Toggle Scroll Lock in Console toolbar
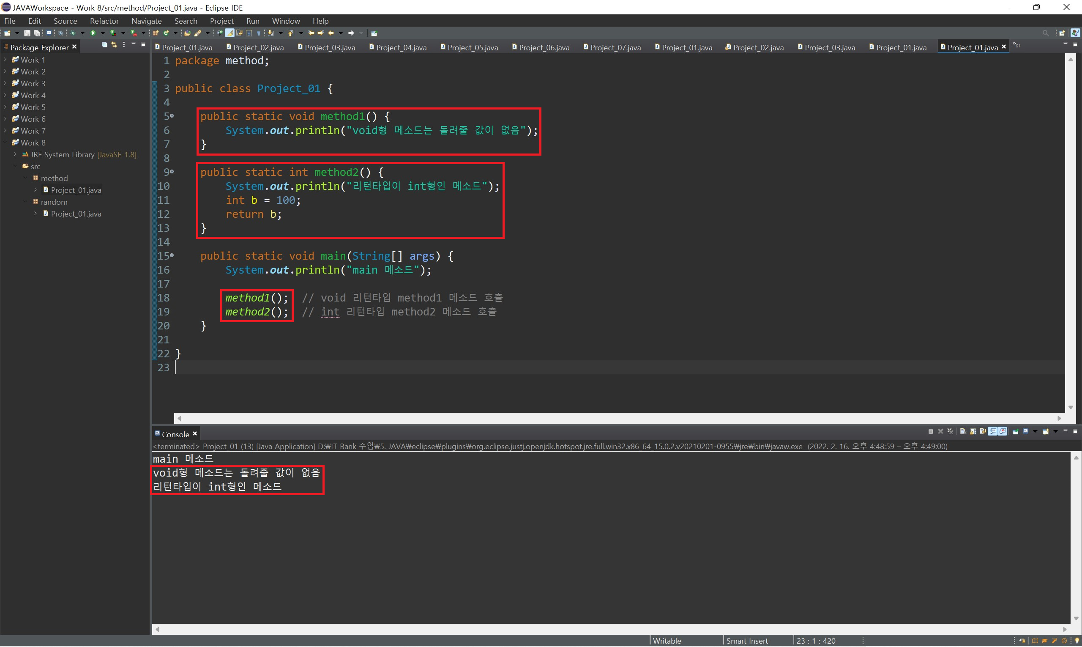The image size is (1082, 647). click(x=973, y=432)
